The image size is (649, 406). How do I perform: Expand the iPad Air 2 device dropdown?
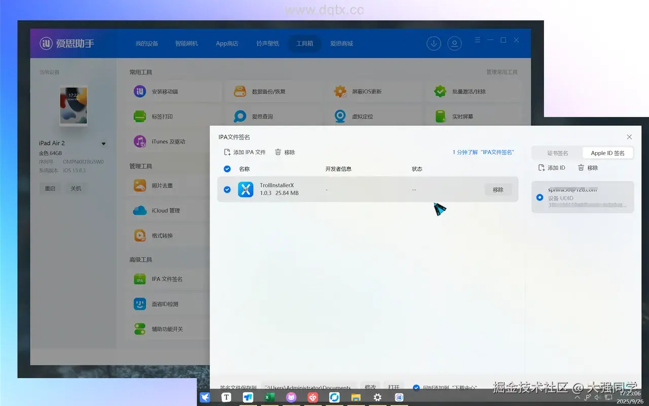click(x=103, y=144)
